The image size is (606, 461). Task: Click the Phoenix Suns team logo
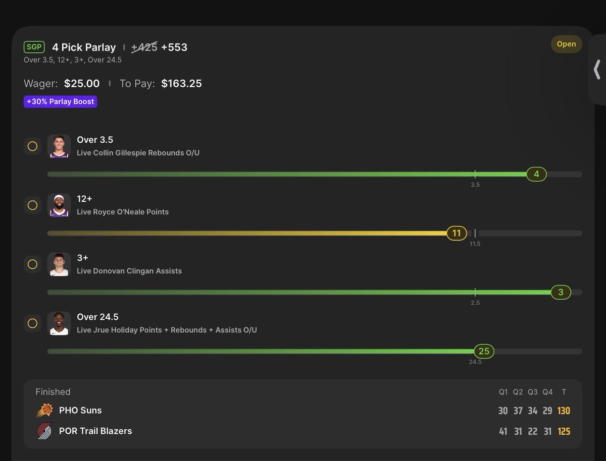(44, 411)
